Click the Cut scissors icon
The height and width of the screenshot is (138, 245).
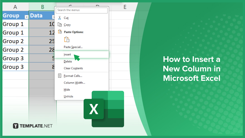coord(60,18)
